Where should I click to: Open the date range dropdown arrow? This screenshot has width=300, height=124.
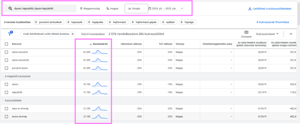[182, 9]
